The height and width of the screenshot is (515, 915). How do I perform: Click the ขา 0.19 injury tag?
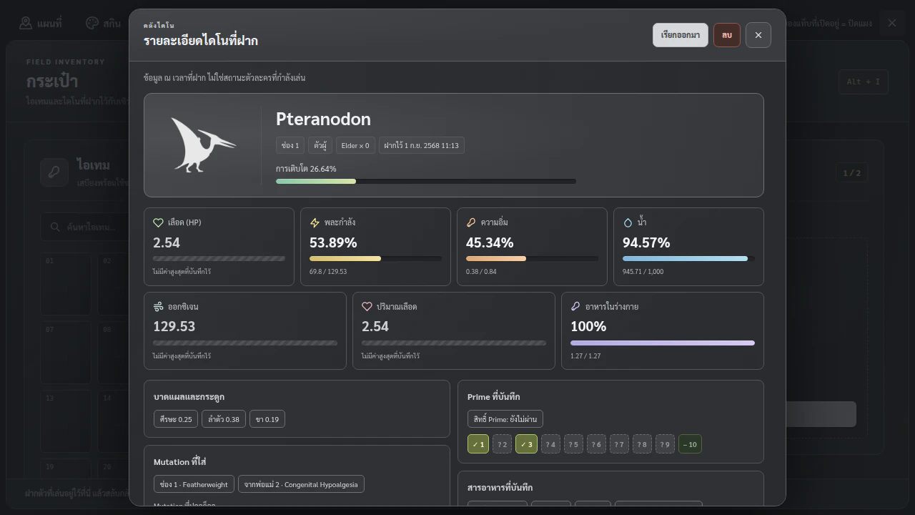point(267,418)
